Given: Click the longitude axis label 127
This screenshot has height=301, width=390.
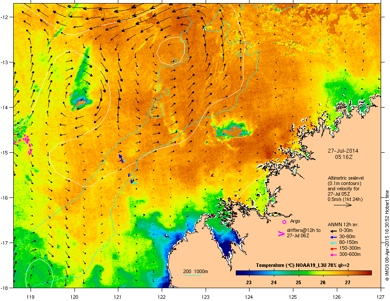Looking at the screenshot, I should tap(381, 297).
